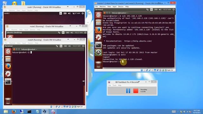Open Input menu in master1 VirtualBox window
This screenshot has height=114, width=203.
coord(115,6)
